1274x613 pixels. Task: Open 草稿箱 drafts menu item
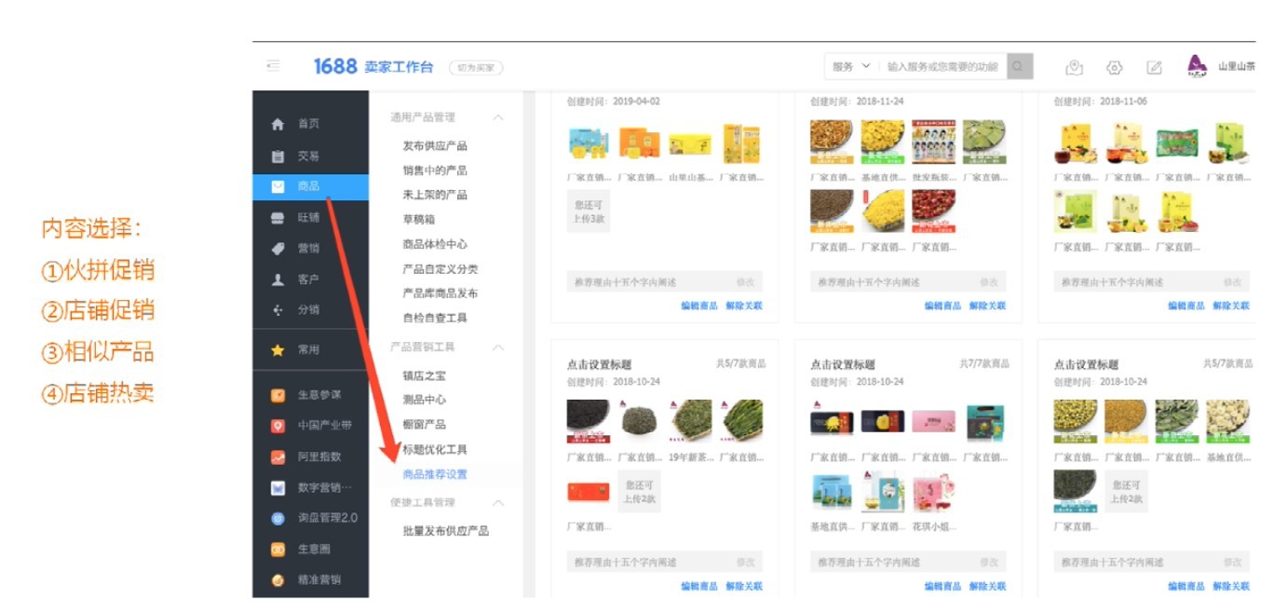pos(419,220)
